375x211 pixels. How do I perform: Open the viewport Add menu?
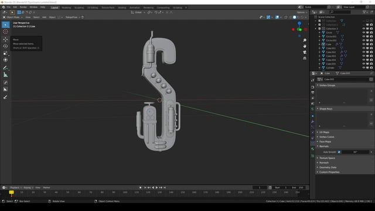pos(45,17)
